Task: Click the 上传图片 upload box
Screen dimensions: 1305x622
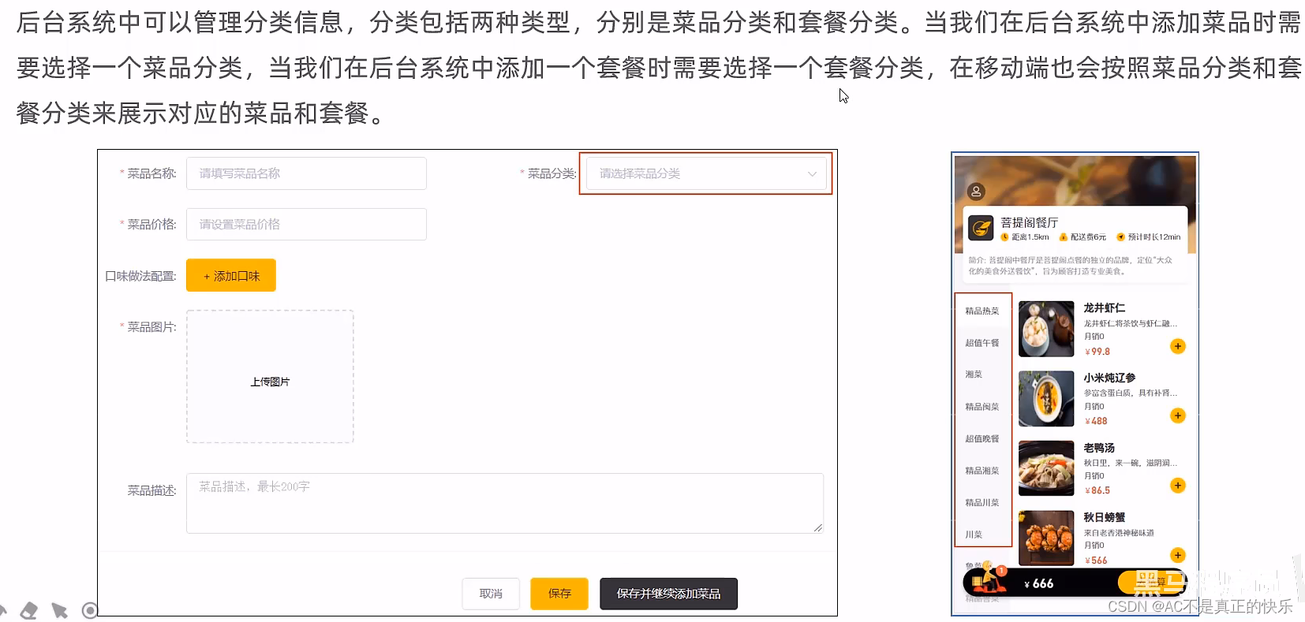Action: [270, 377]
